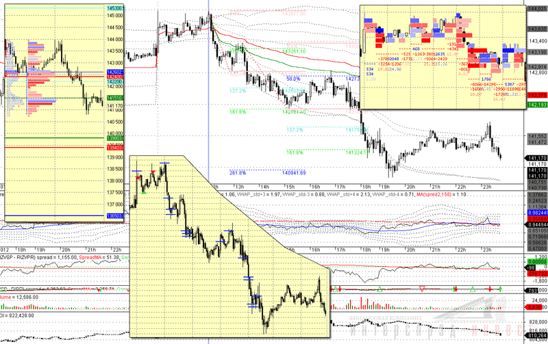Select the VWAP_std+3 = 1.97 label
Viewport: 548px width, 344px height.
pyautogui.click(x=258, y=194)
